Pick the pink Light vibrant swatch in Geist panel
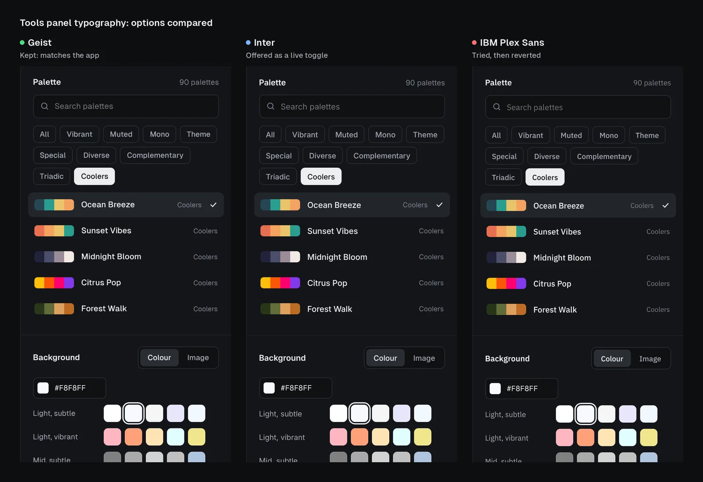 112,437
